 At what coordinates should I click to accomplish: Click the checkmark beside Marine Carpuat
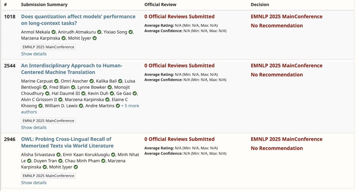(x=57, y=81)
